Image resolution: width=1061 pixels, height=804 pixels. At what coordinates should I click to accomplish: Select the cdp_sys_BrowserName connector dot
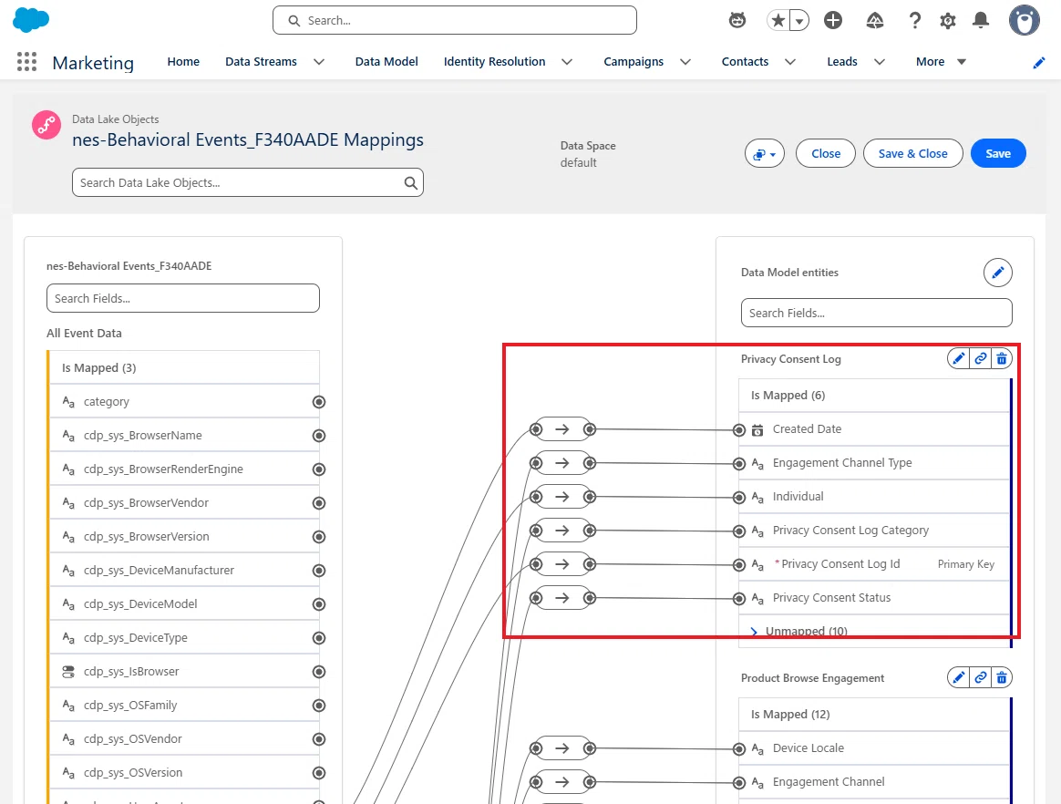coord(319,436)
